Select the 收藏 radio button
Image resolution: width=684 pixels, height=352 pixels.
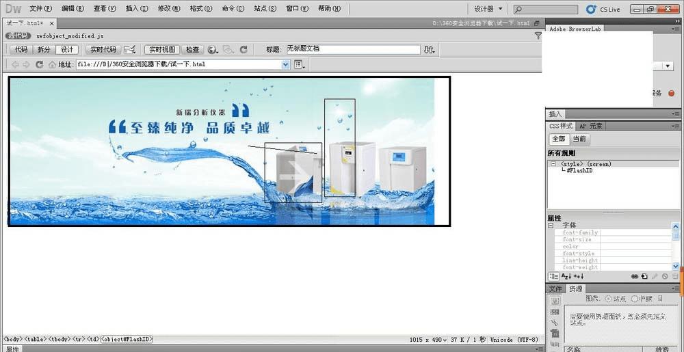(x=635, y=299)
